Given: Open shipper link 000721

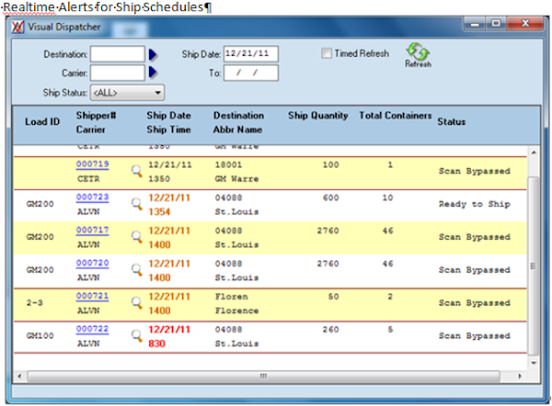Looking at the screenshot, I should 92,296.
